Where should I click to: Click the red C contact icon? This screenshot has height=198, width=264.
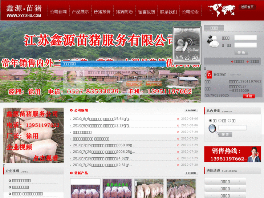pyautogui.click(x=209, y=75)
